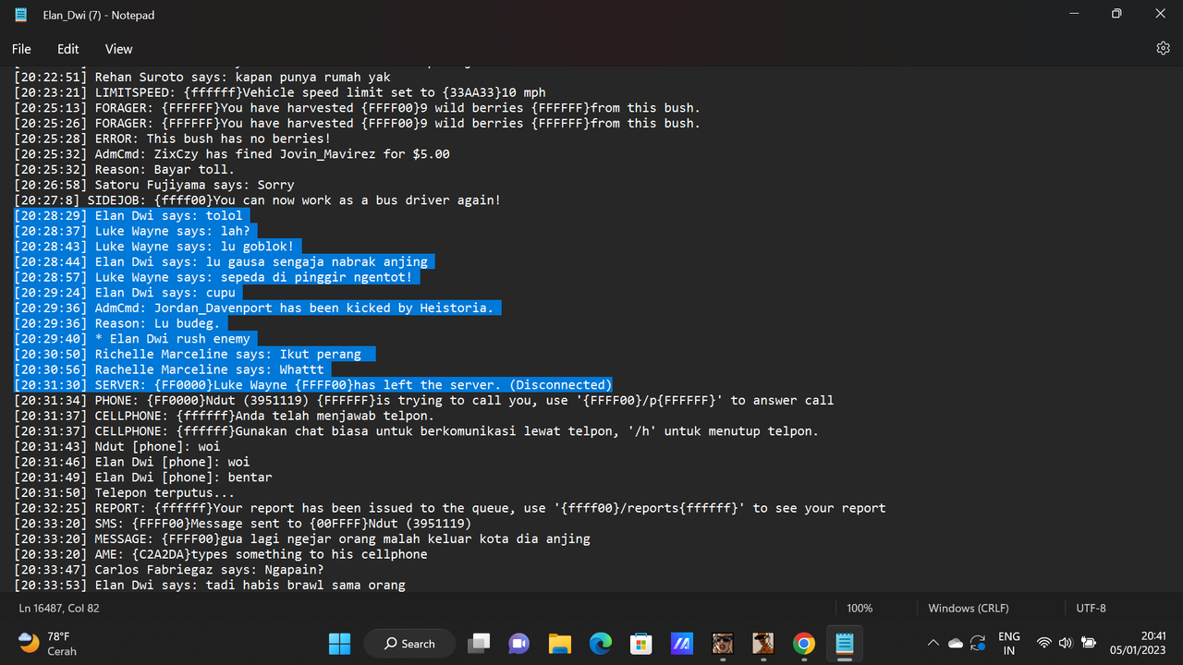Click the sync update tray icon
Viewport: 1183px width, 665px height.
click(978, 643)
